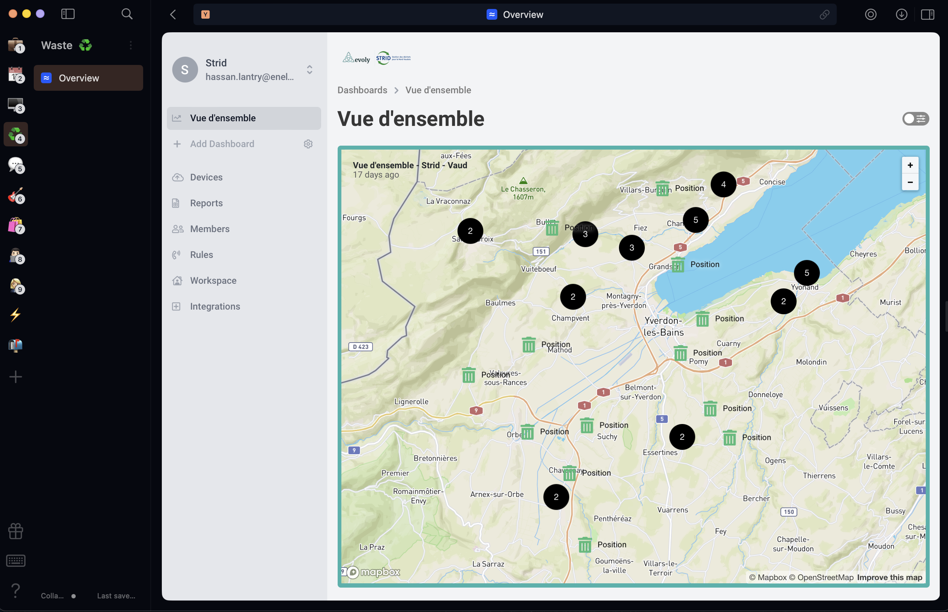Open dashboard settings gear icon

[x=308, y=144]
